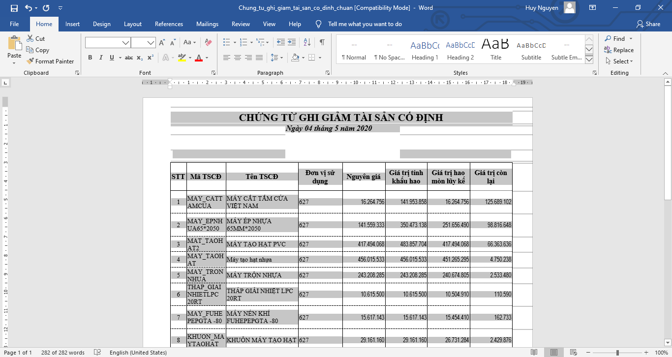Click the Show/Hide paragraph marks icon
The width and height of the screenshot is (672, 357).
322,42
